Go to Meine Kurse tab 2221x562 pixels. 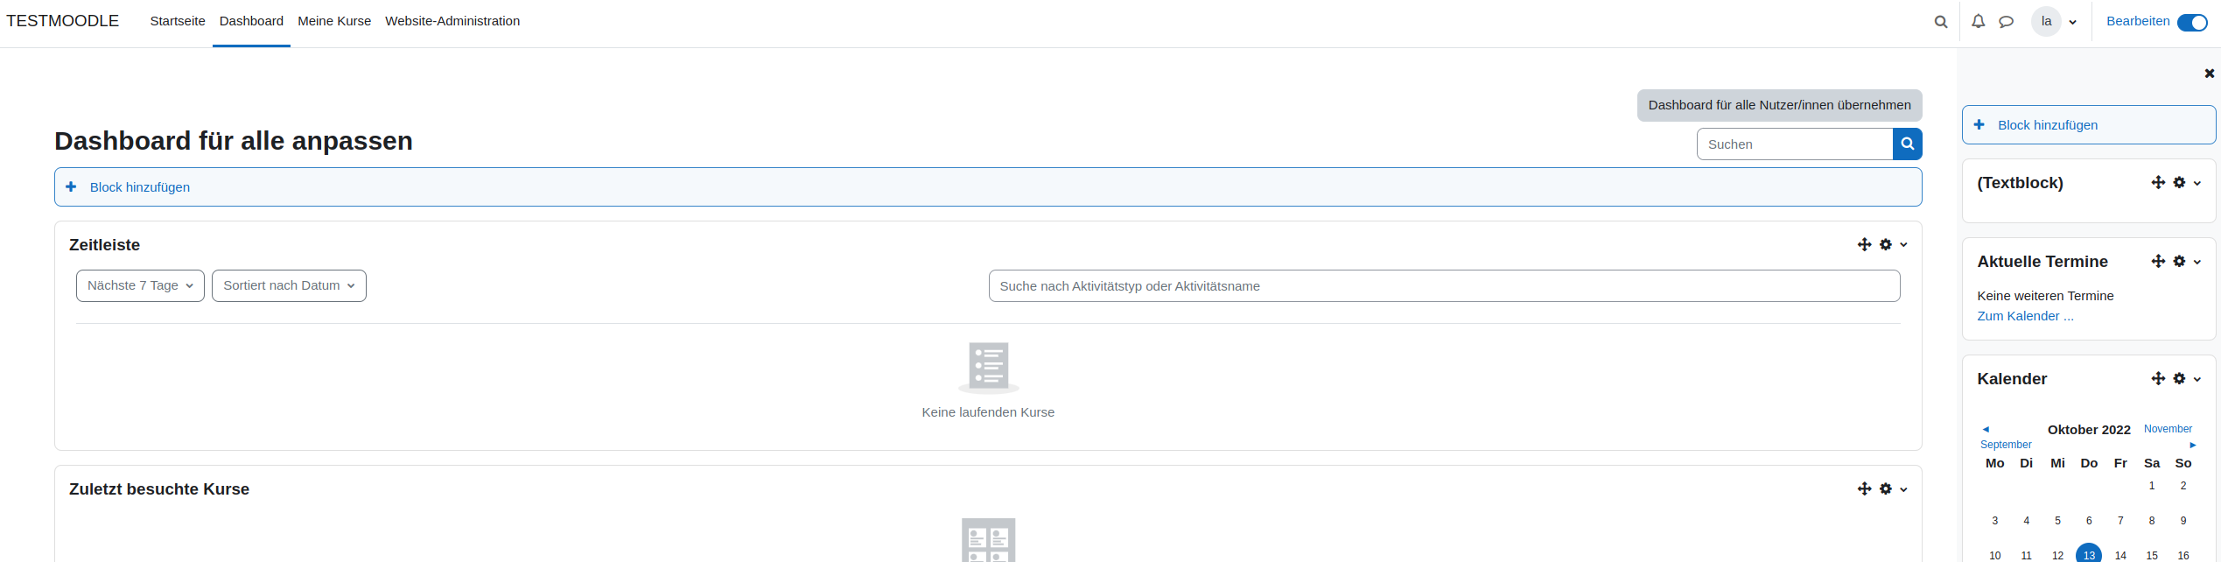click(x=334, y=21)
